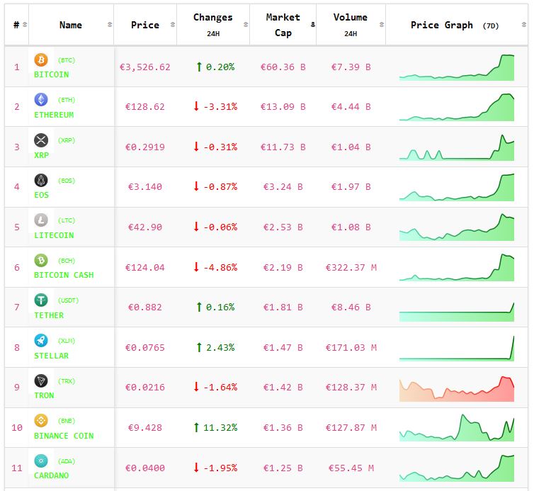Sort by rank number column header
The height and width of the screenshot is (491, 534).
(x=17, y=25)
